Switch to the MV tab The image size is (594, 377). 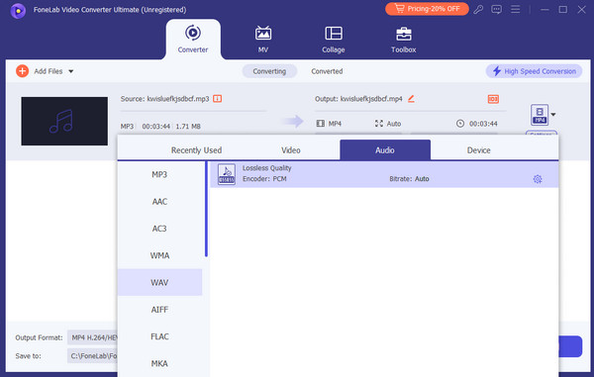pos(263,40)
